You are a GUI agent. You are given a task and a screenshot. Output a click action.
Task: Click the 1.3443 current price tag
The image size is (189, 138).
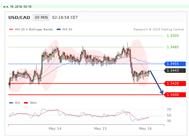(x=175, y=70)
